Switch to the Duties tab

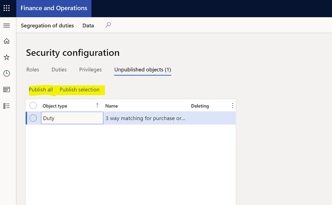[59, 70]
